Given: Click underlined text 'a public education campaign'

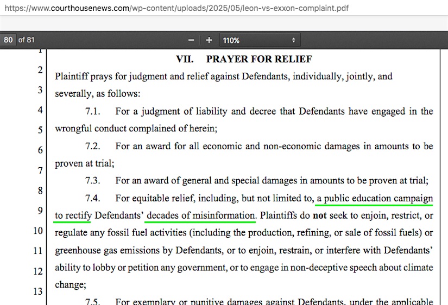Looking at the screenshot, I should click(x=375, y=199).
